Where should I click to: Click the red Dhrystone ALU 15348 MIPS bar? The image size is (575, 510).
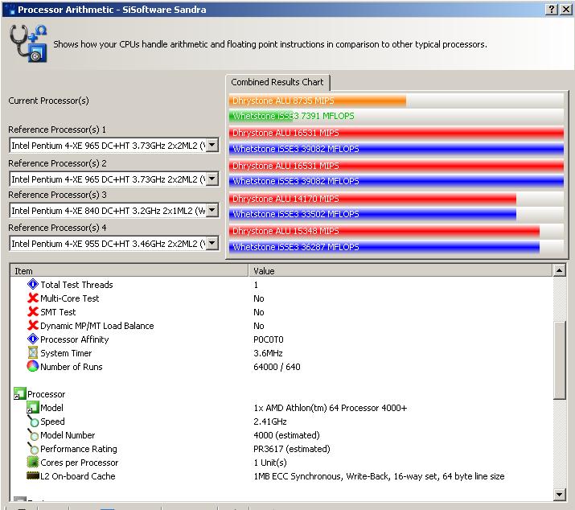(x=384, y=231)
